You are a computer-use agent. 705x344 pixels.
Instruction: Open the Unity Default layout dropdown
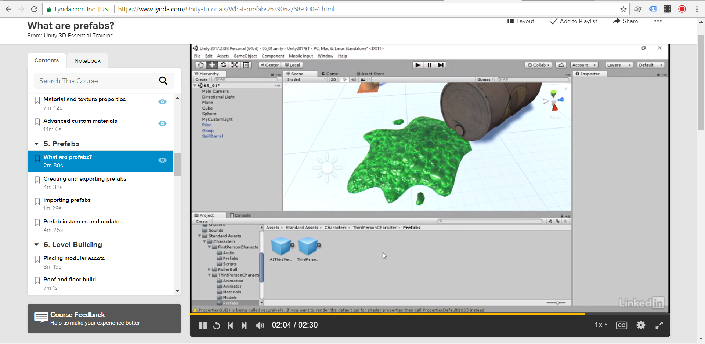click(x=651, y=65)
